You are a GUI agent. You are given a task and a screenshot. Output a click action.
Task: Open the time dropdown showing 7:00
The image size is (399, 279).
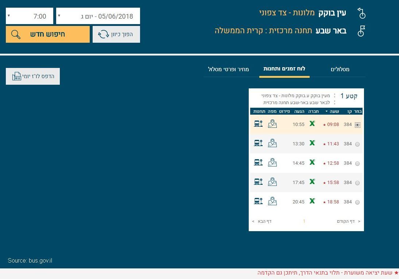30,16
